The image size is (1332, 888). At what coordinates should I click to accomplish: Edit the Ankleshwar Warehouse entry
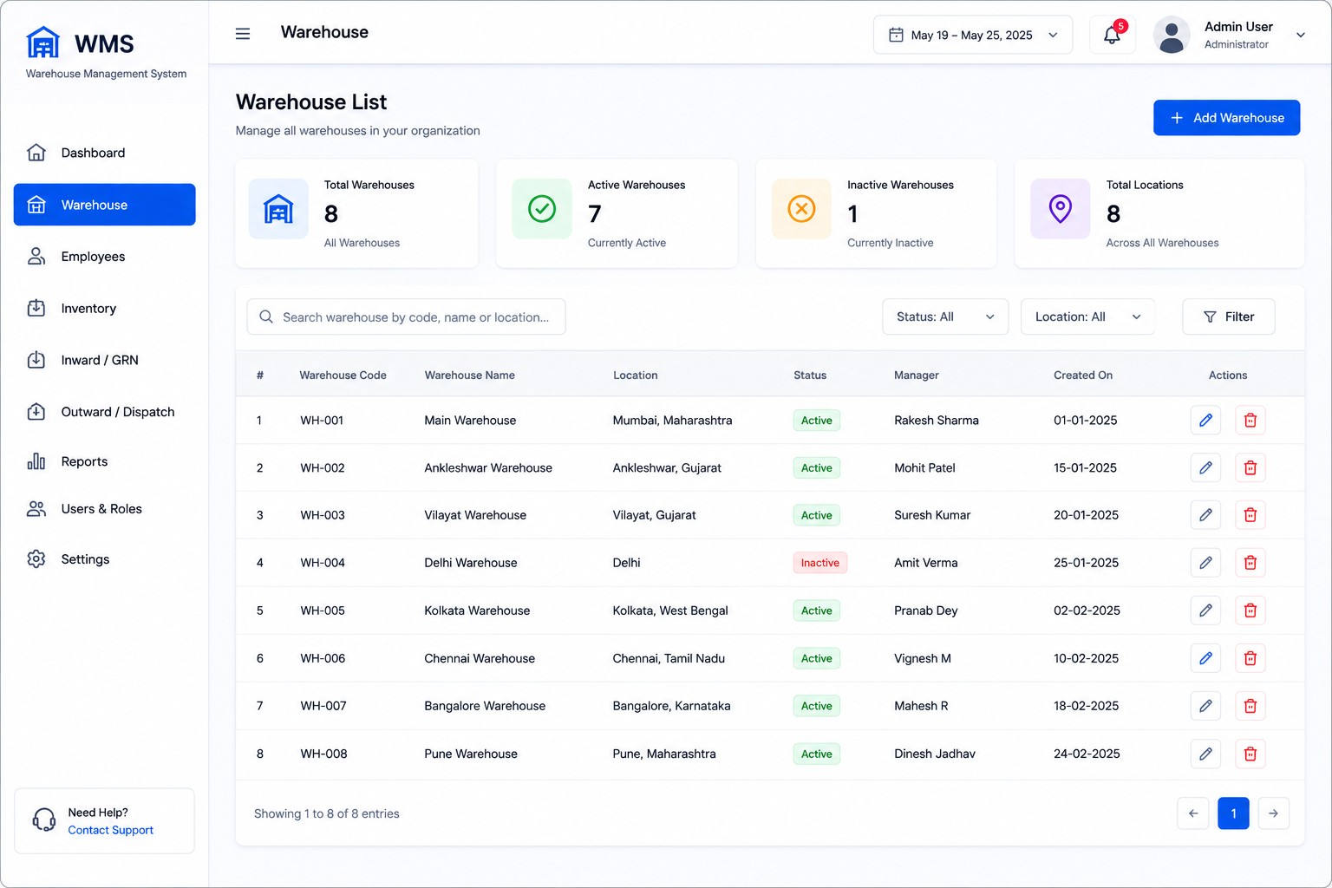point(1205,468)
